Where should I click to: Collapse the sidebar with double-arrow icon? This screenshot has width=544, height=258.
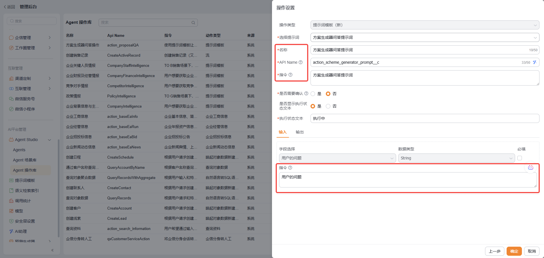click(x=52, y=250)
